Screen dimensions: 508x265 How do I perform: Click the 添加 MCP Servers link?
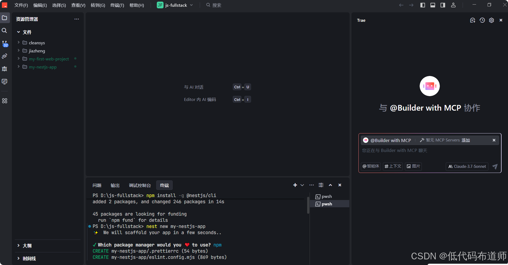point(466,140)
